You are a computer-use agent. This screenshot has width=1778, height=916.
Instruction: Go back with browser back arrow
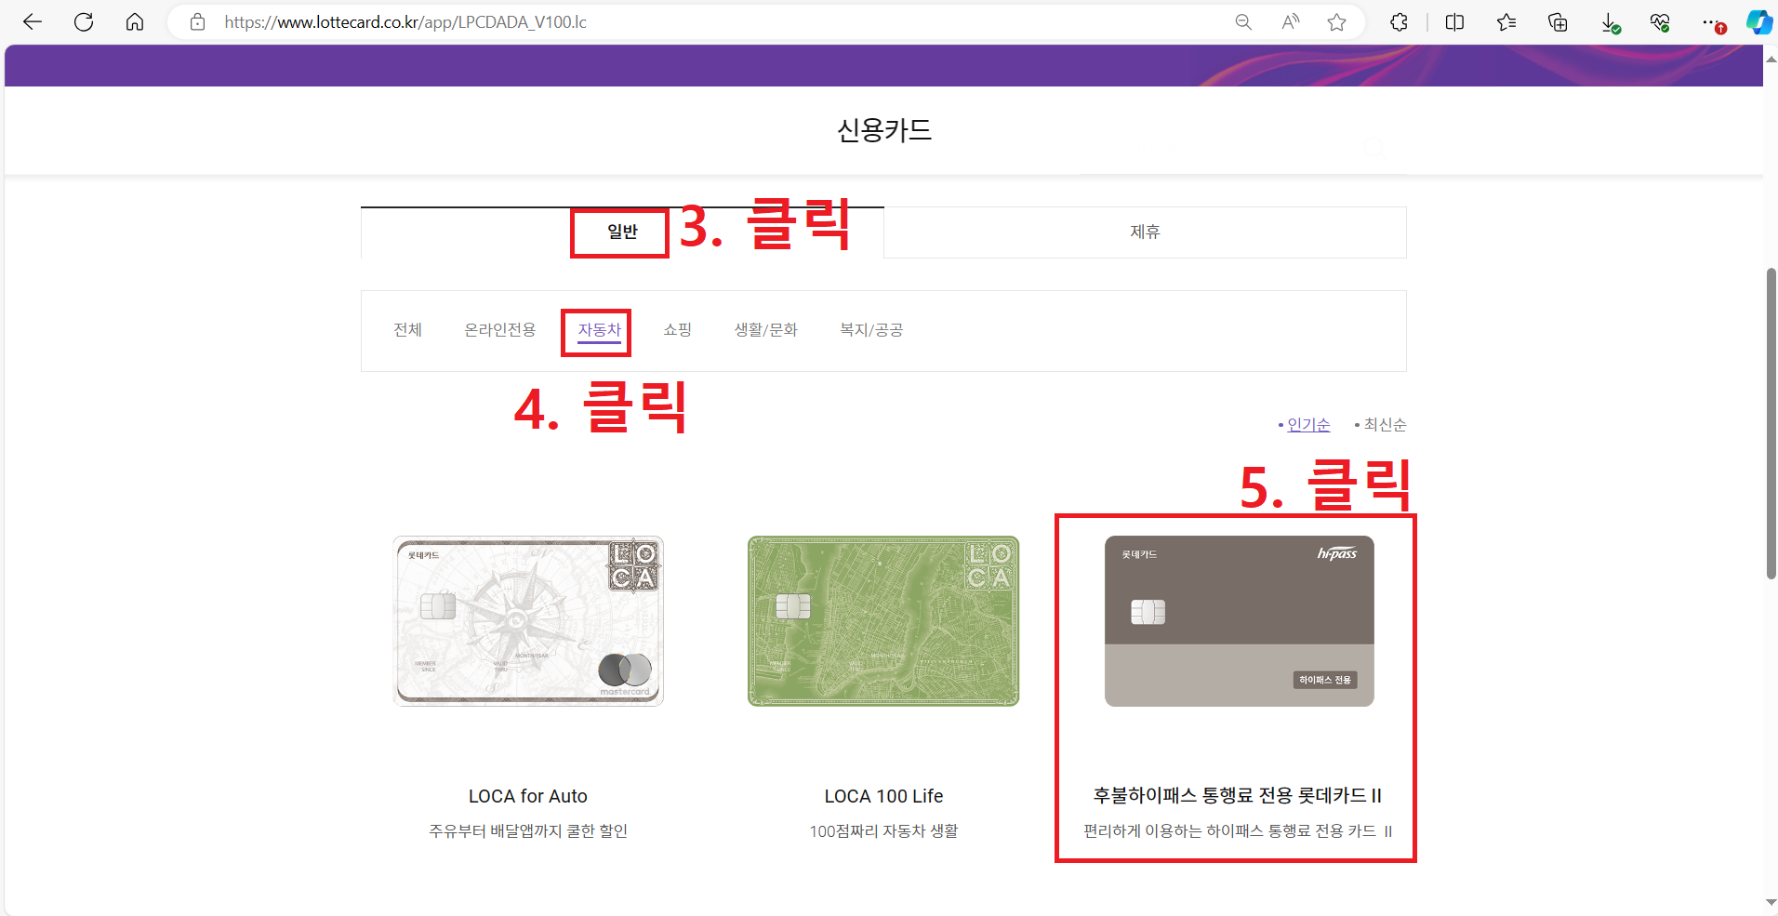pos(33,22)
